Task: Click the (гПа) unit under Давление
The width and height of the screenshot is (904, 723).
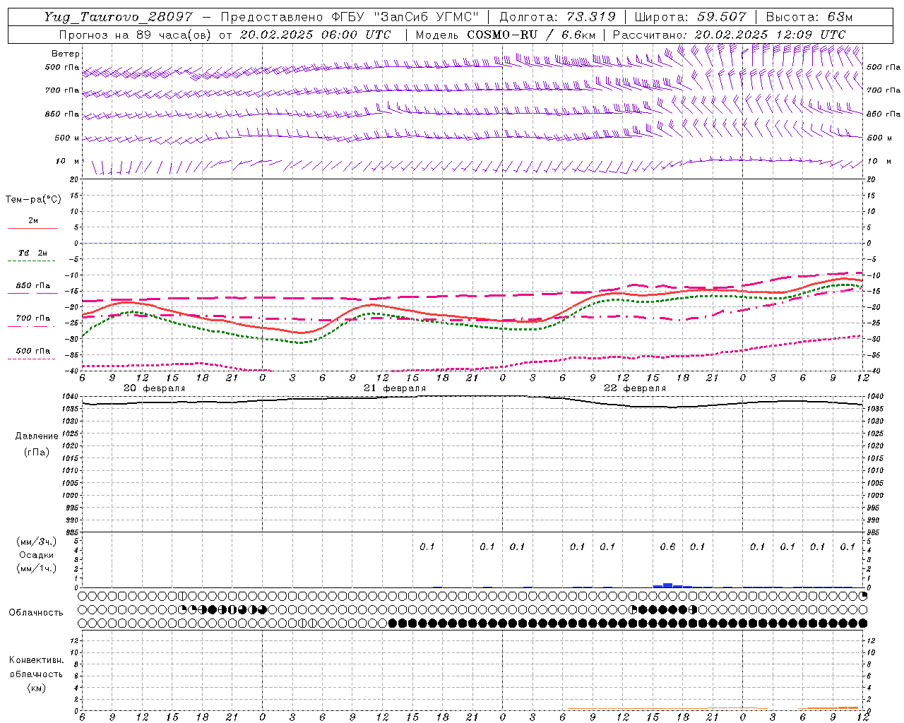Action: coord(37,452)
